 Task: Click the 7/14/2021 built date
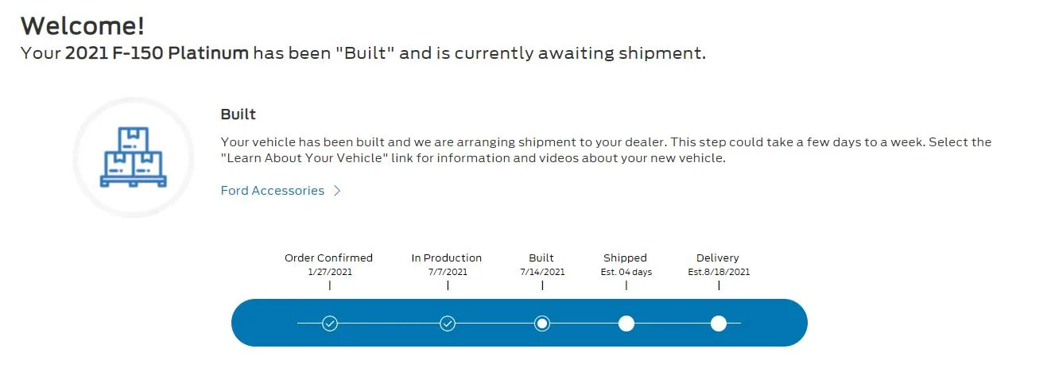point(542,272)
